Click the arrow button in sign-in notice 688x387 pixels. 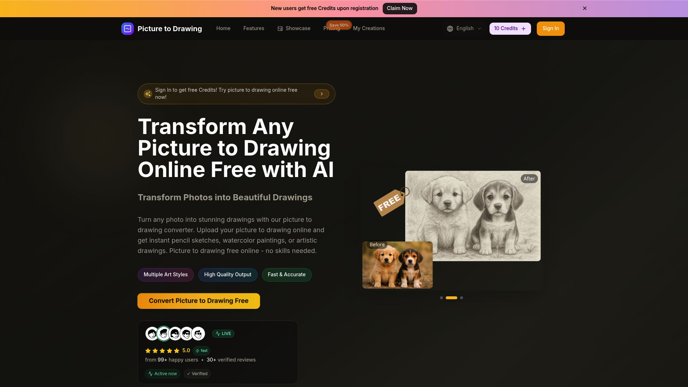pos(322,94)
